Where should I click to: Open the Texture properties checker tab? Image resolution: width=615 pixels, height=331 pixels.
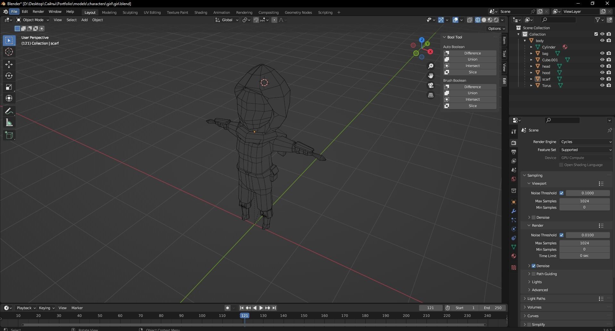(514, 267)
